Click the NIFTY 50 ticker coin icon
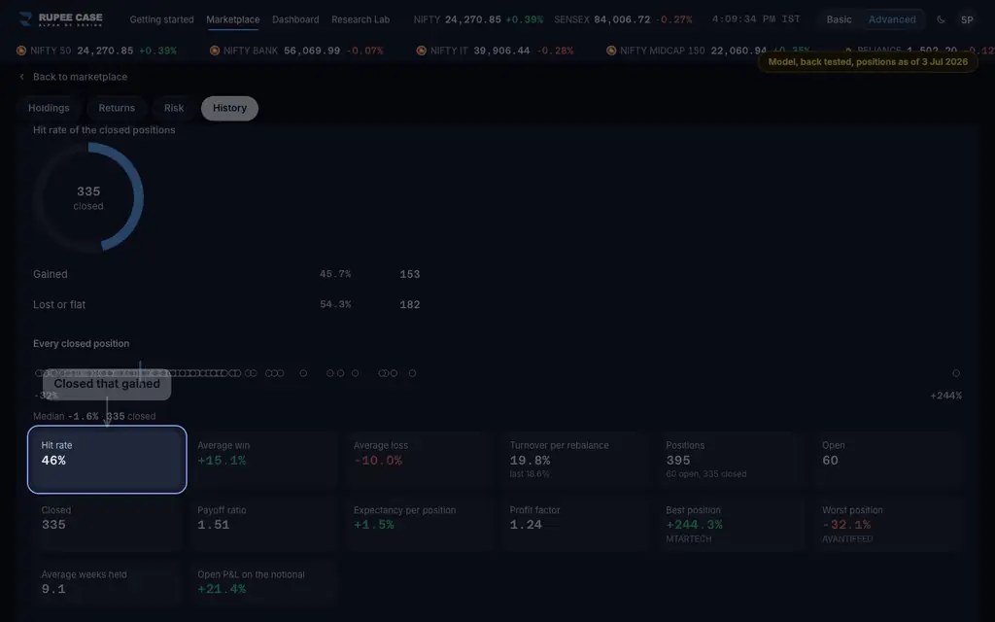Viewport: 995px width, 622px height. coord(21,51)
